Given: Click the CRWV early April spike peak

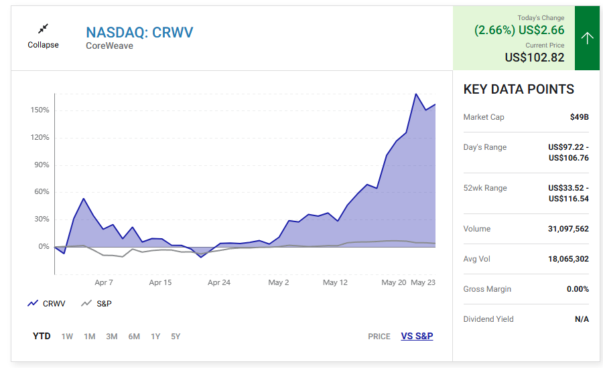Looking at the screenshot, I should point(84,199).
